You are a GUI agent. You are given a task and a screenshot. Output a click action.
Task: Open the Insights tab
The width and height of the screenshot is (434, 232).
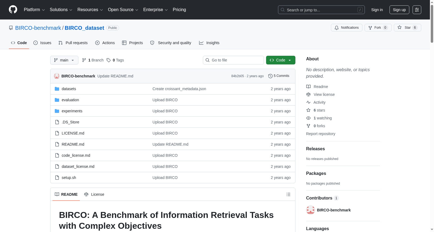pyautogui.click(x=209, y=43)
